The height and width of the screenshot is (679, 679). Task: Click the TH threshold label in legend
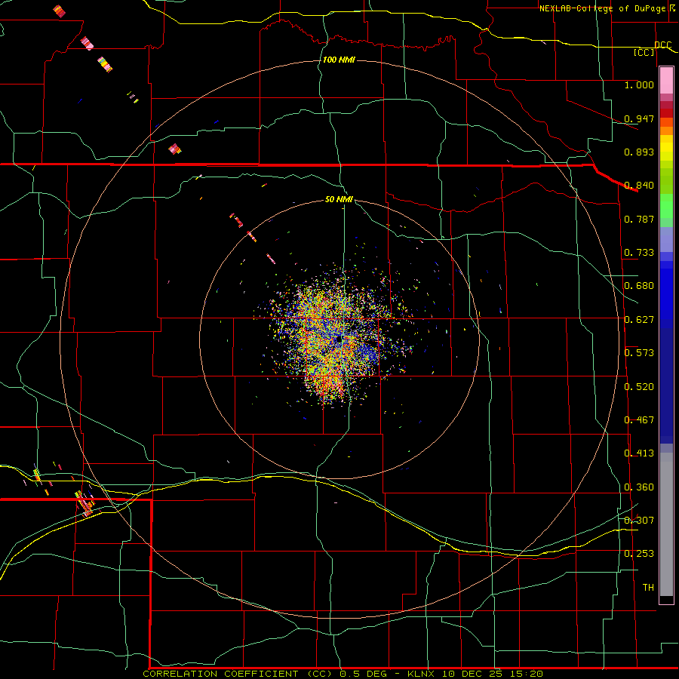pyautogui.click(x=648, y=588)
